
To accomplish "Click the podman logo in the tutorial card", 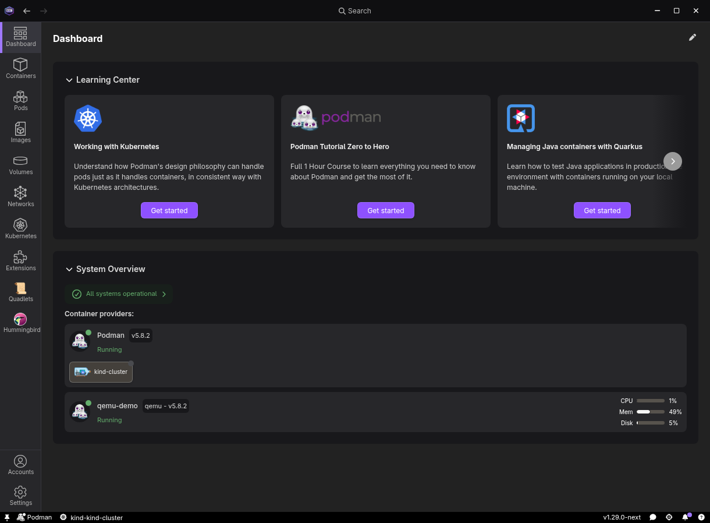I will [x=336, y=118].
